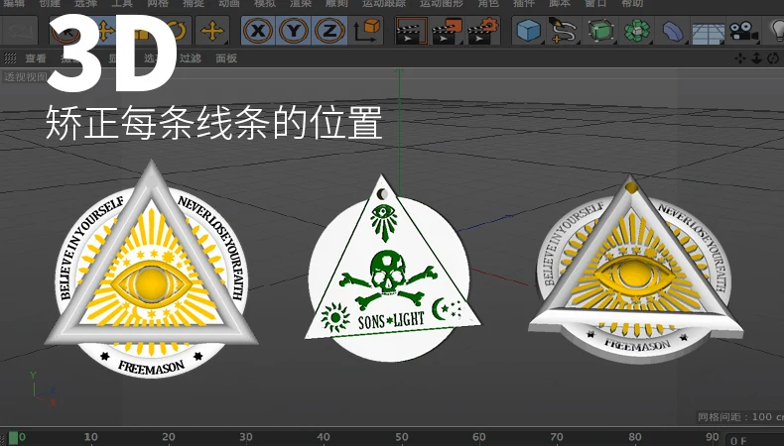Open the green Array modeling objects icon
784x446 pixels.
click(x=637, y=31)
